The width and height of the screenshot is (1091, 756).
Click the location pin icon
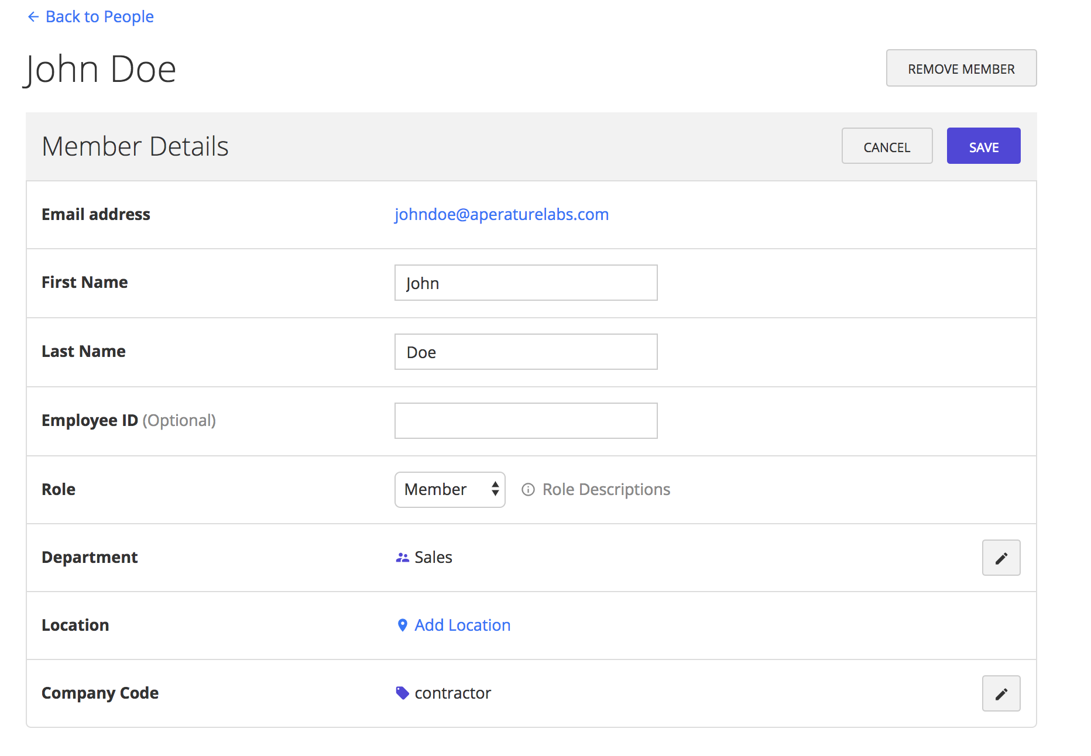pos(402,625)
